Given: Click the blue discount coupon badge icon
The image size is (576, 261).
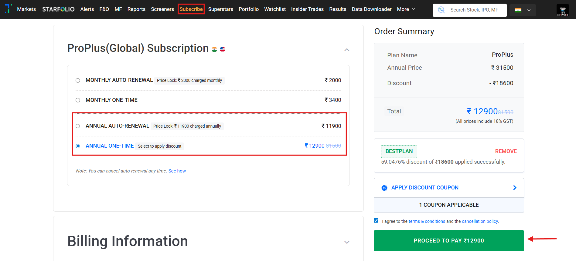Looking at the screenshot, I should [x=384, y=188].
